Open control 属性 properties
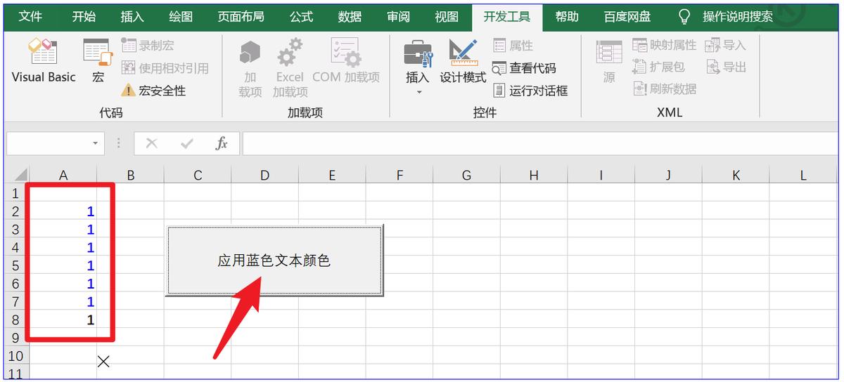Screen dimensions: 844x382 [x=513, y=46]
